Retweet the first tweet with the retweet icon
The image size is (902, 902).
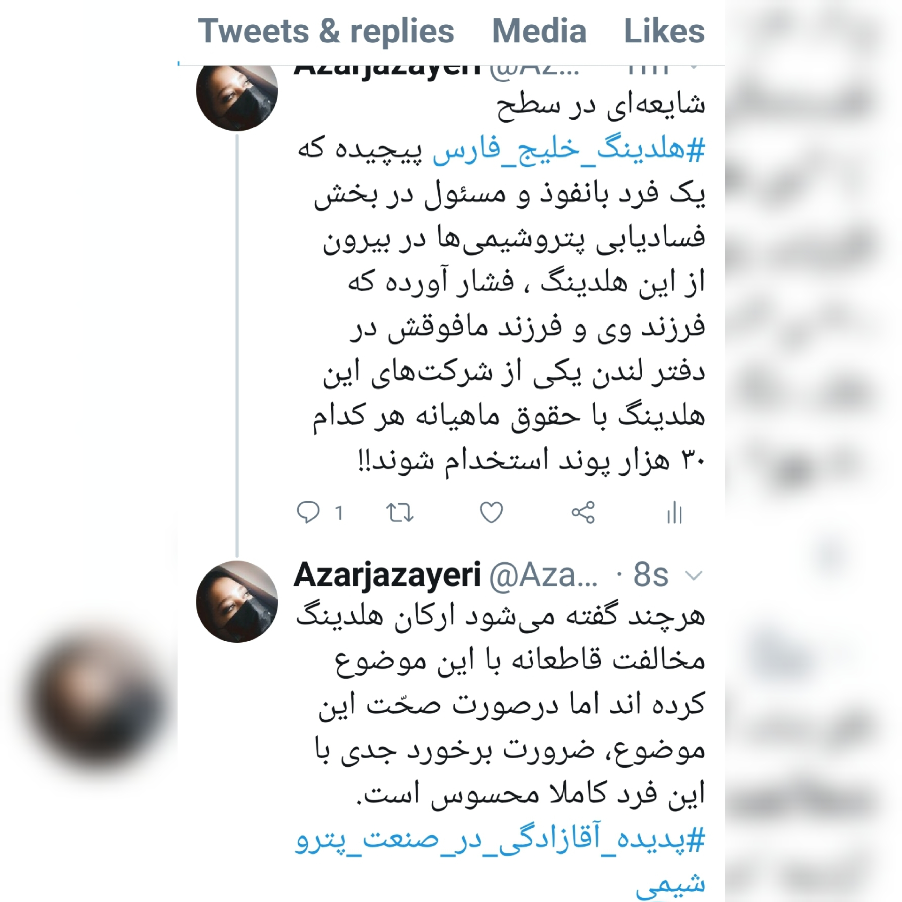tap(399, 512)
